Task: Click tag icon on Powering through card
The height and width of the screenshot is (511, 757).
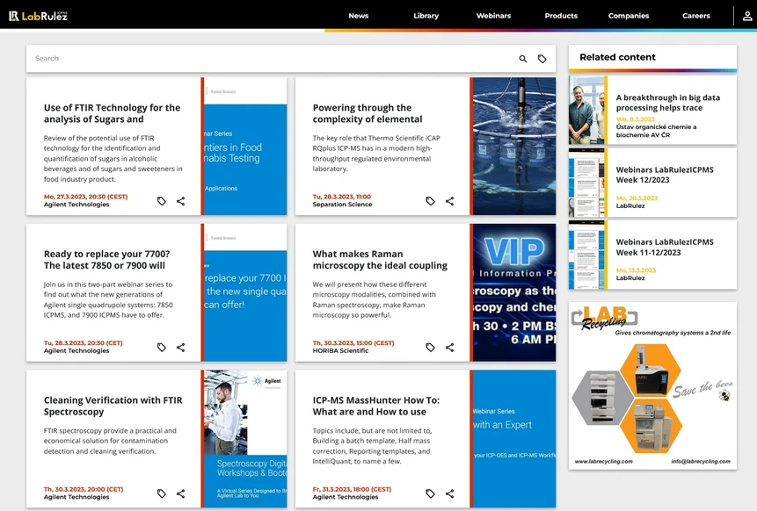Action: [x=430, y=201]
